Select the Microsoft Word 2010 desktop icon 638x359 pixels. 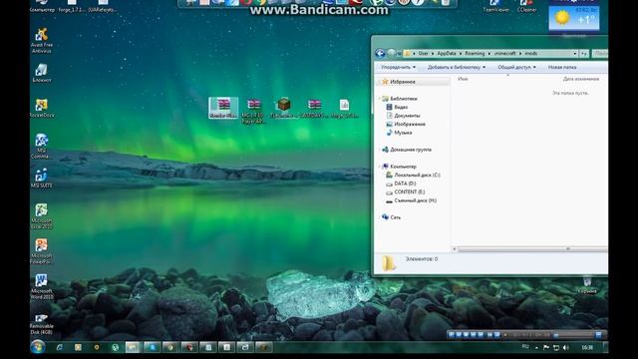coord(41,286)
